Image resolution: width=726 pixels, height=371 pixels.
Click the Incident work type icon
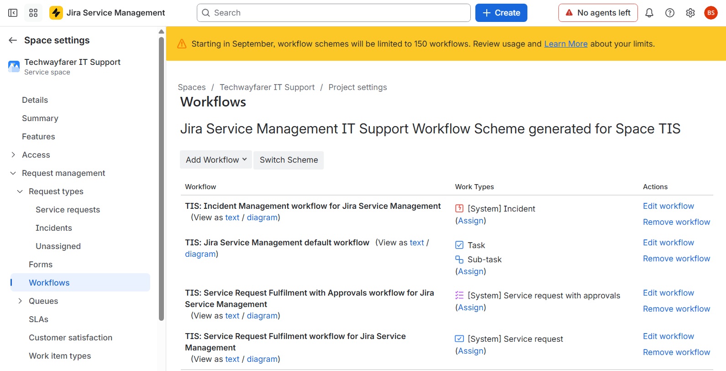459,209
